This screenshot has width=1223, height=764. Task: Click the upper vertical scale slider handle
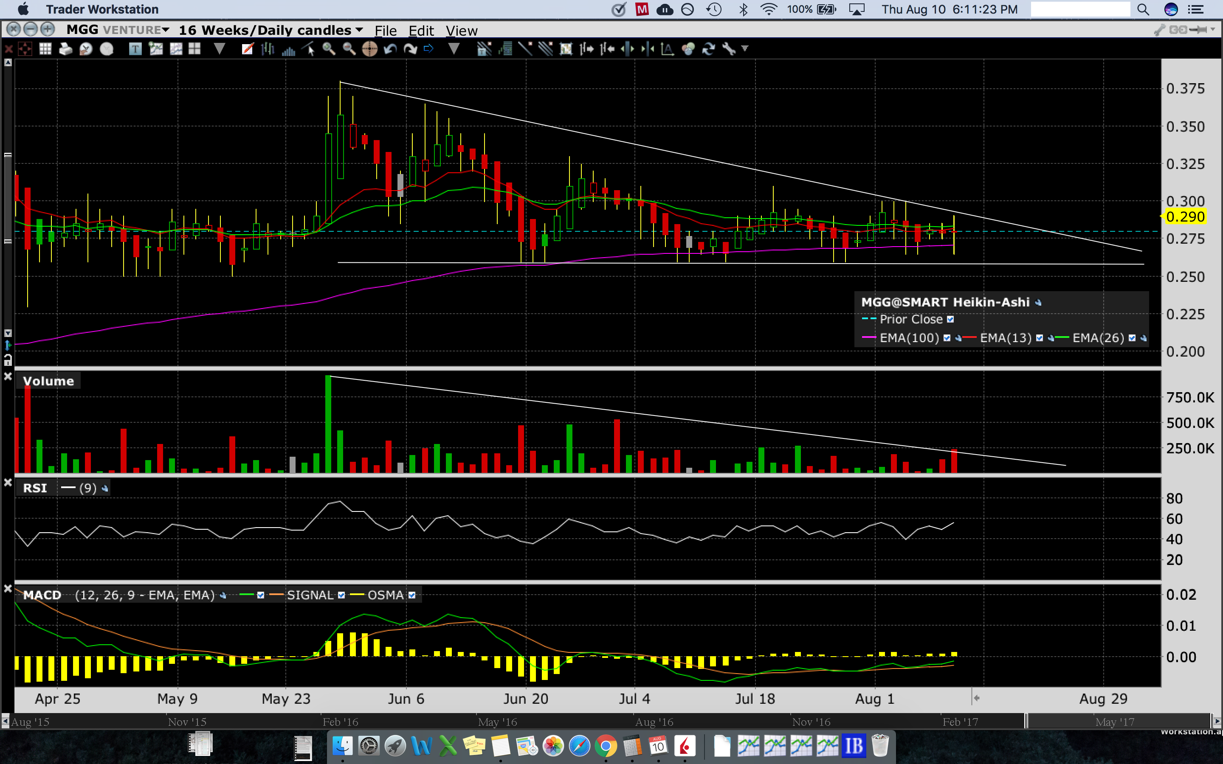point(8,155)
